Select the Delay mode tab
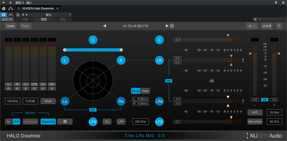 point(136,91)
